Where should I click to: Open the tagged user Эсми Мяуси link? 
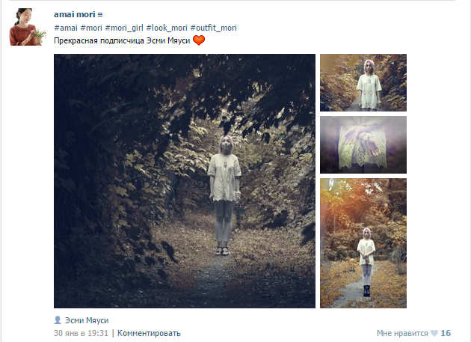(x=87, y=320)
